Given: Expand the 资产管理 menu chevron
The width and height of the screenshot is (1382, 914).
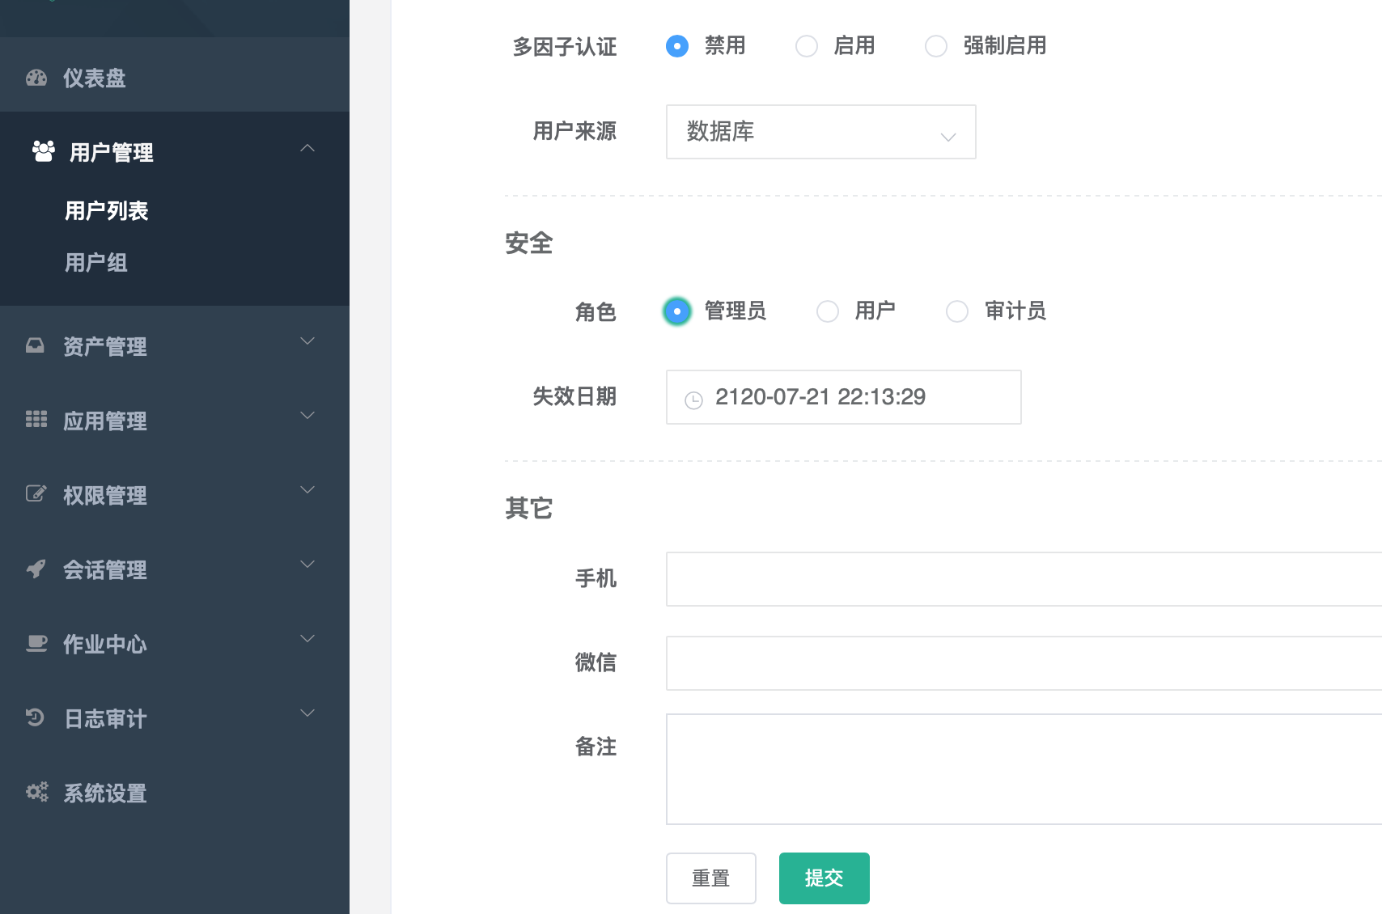Looking at the screenshot, I should point(307,341).
